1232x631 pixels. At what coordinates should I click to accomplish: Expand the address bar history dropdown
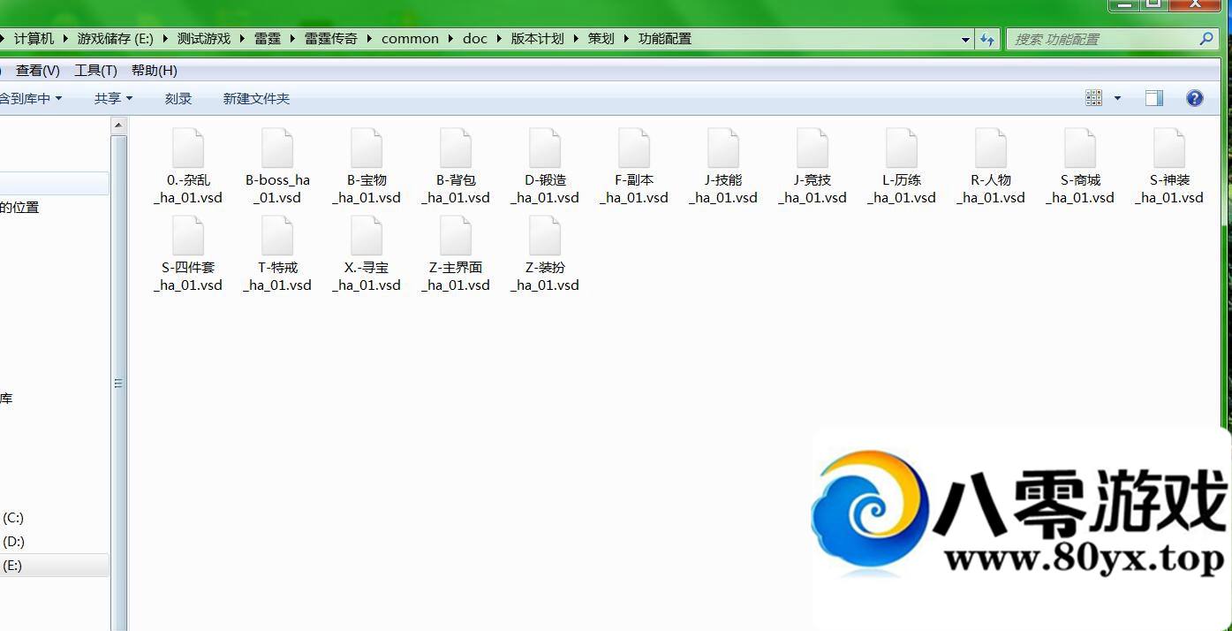pos(965,39)
